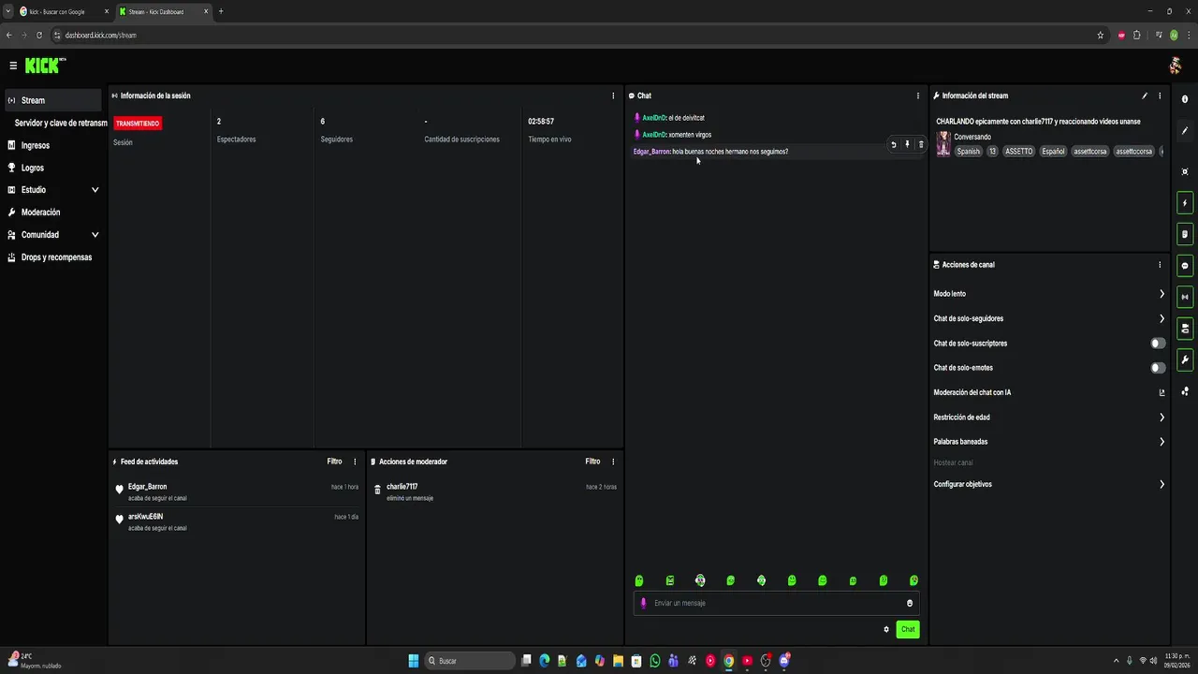
Task: Click the Spanish tag
Action: pos(969,151)
